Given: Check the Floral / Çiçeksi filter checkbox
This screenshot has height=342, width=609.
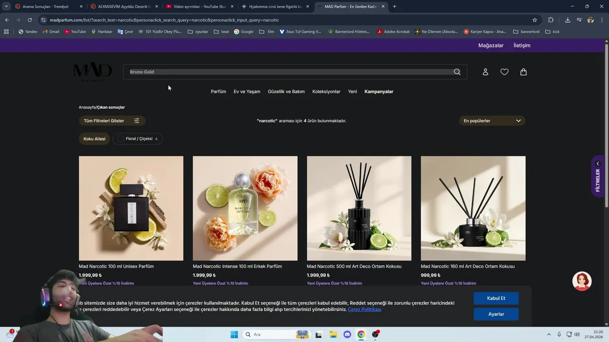Looking at the screenshot, I should [x=120, y=139].
